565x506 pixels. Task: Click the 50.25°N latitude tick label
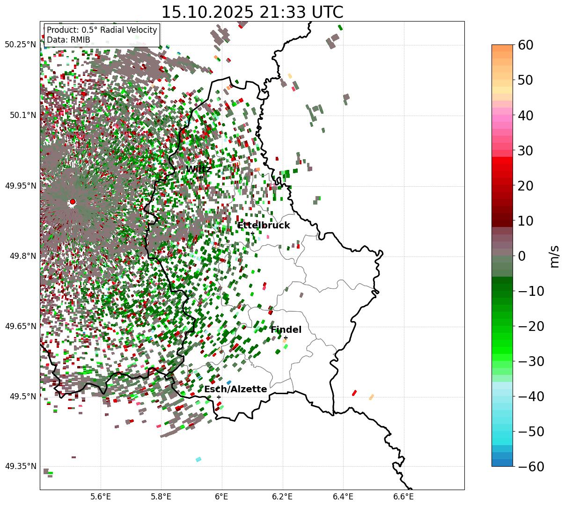[x=20, y=44]
